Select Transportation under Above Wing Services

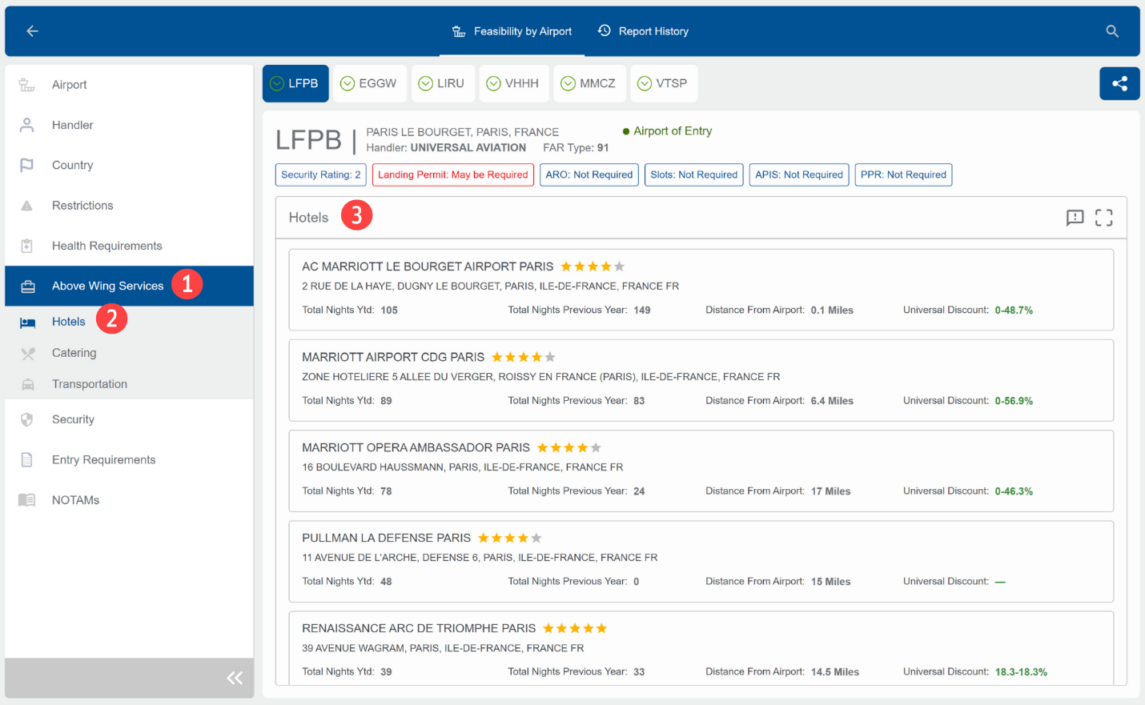pos(130,384)
